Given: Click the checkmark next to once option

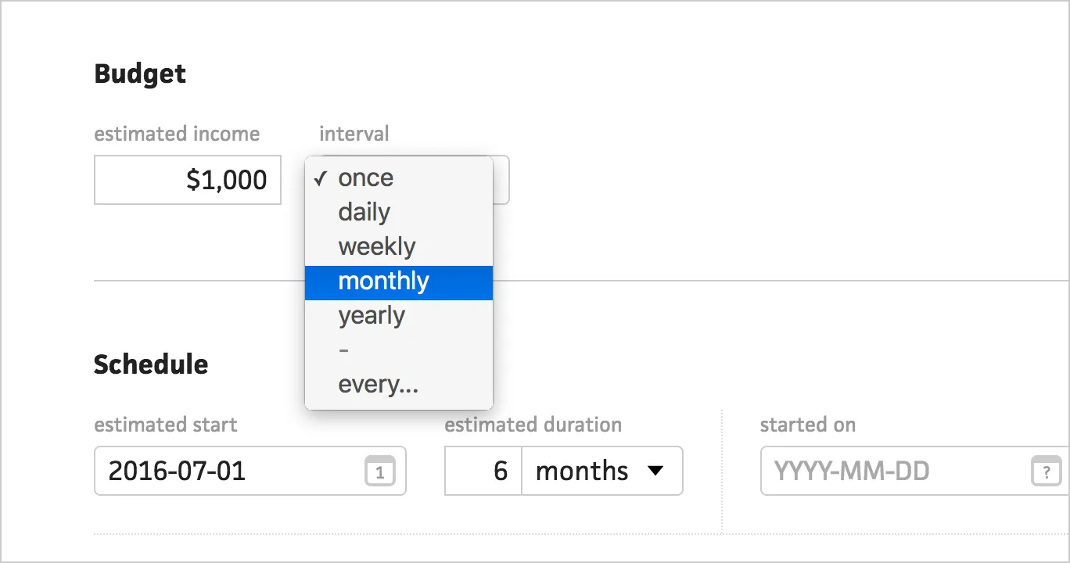Looking at the screenshot, I should [x=321, y=178].
